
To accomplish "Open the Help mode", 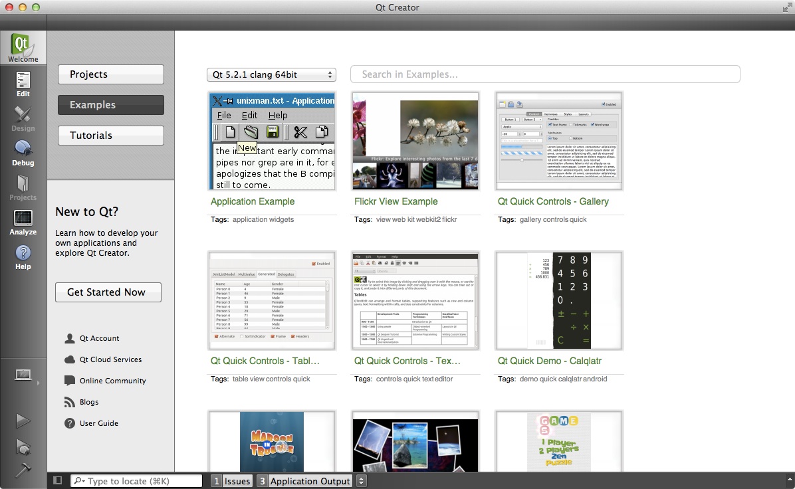I will (23, 256).
